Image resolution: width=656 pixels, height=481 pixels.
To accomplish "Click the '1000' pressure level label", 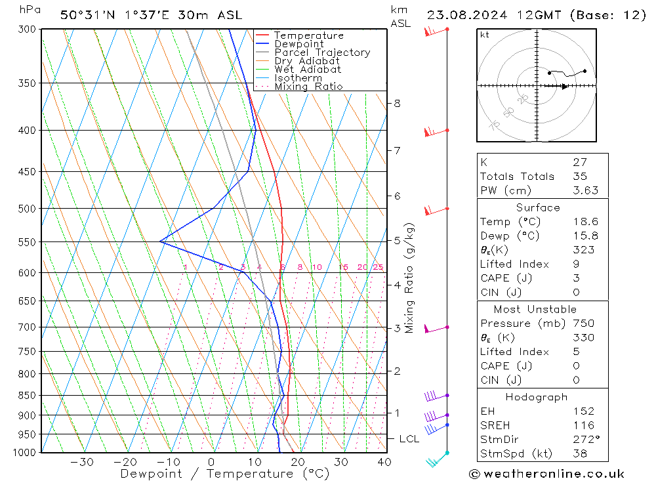I will (x=25, y=453).
